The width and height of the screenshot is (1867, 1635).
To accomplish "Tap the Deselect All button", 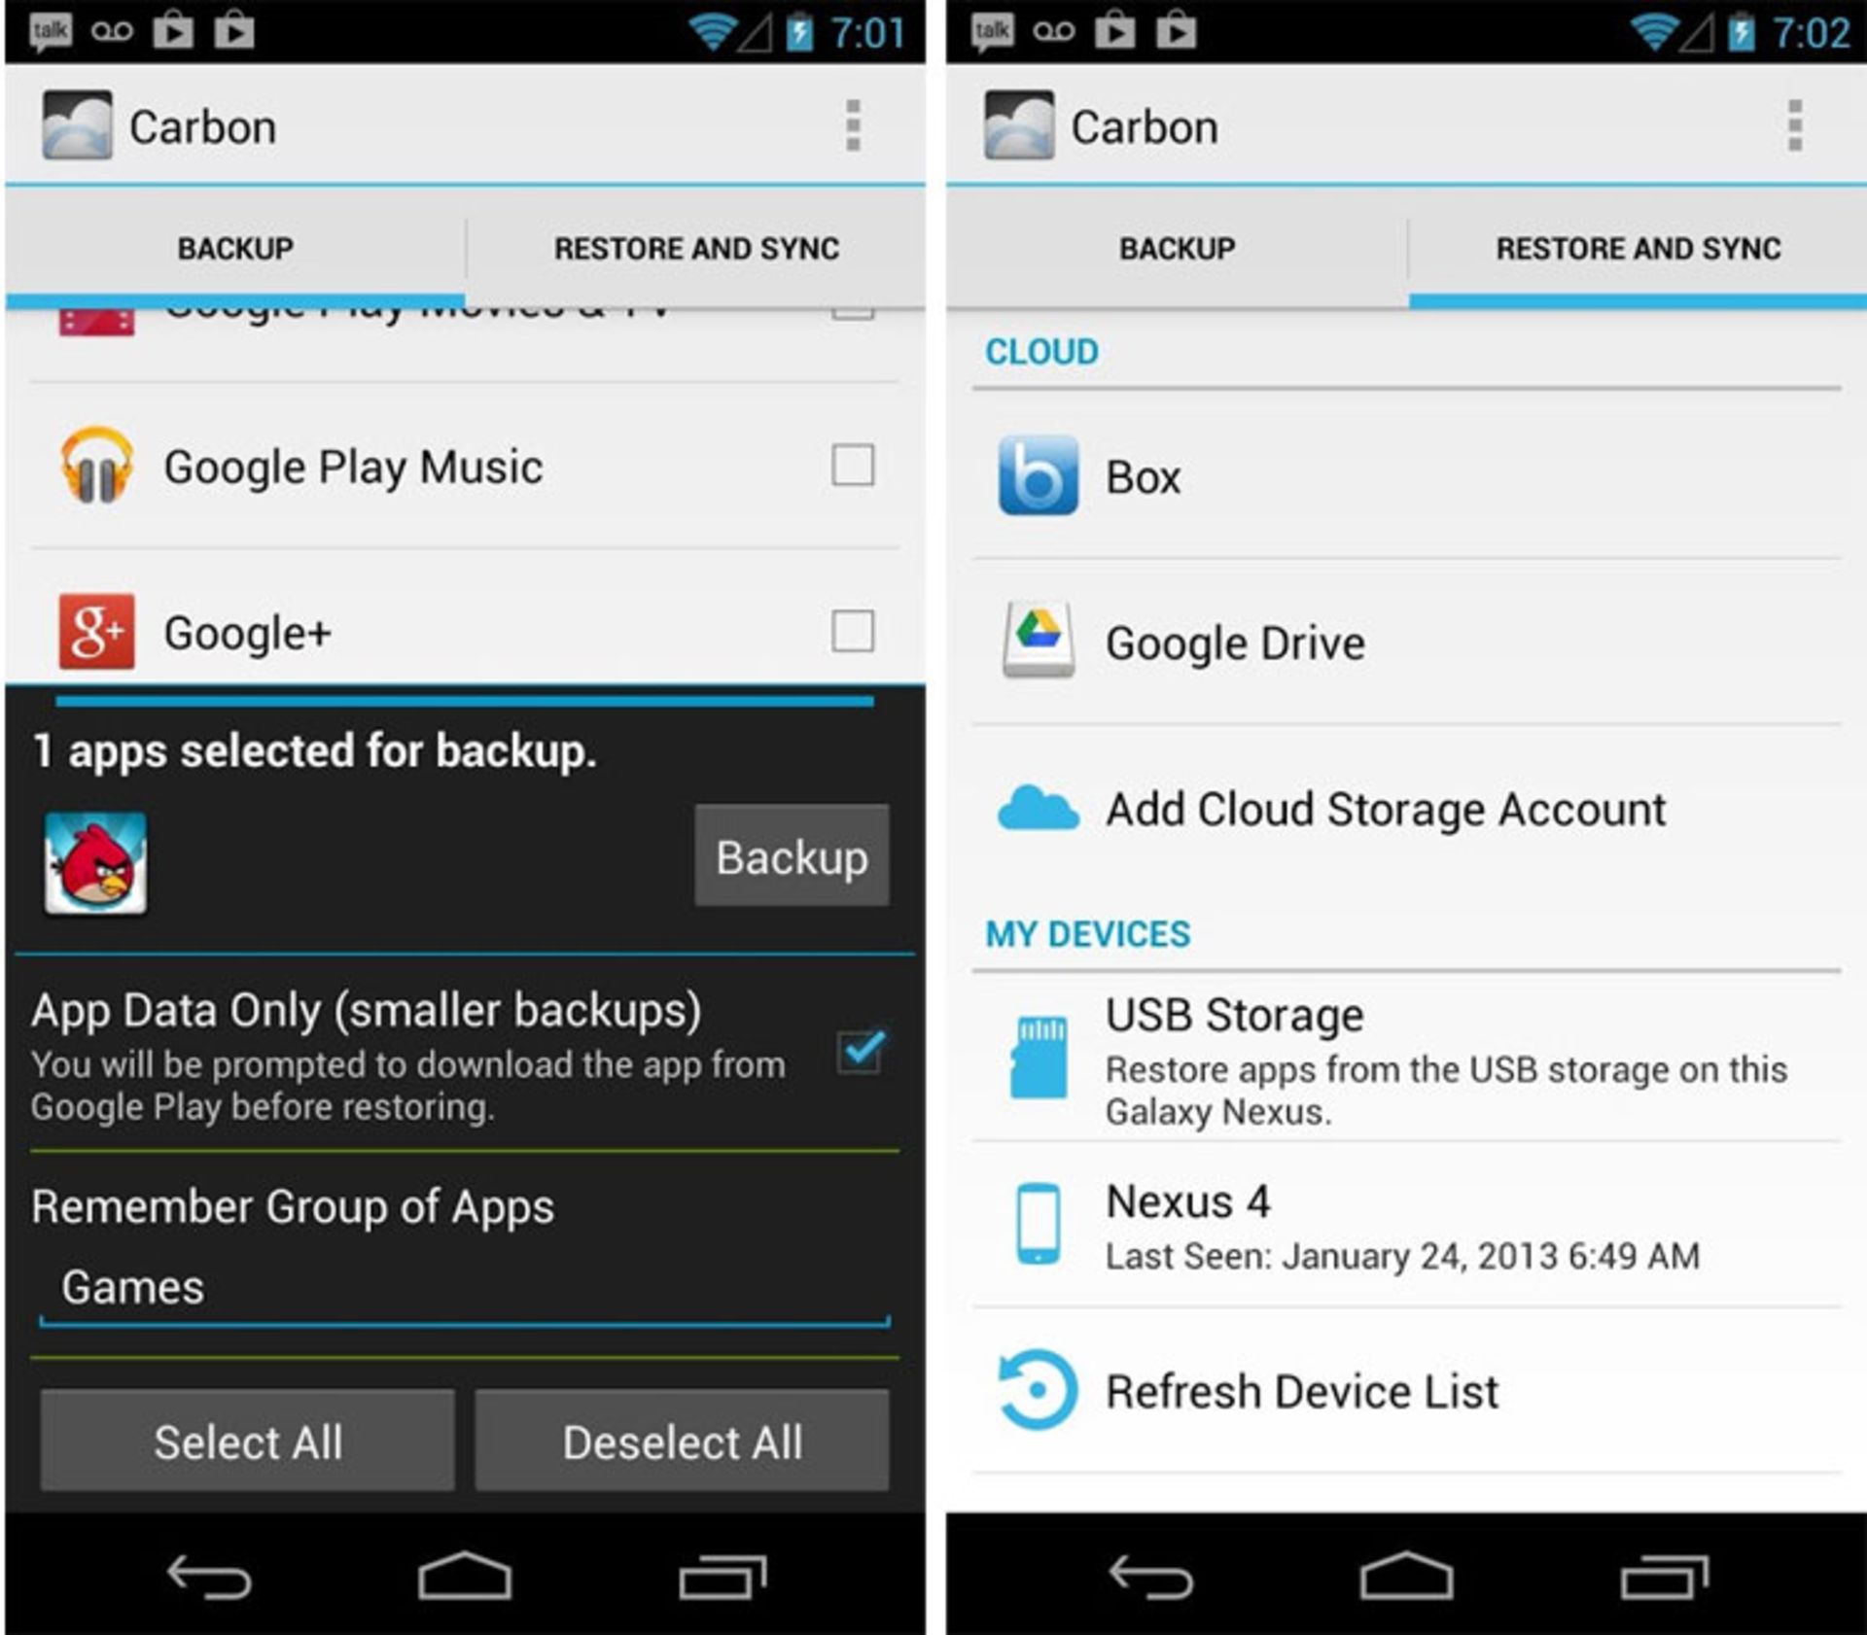I will (682, 1441).
